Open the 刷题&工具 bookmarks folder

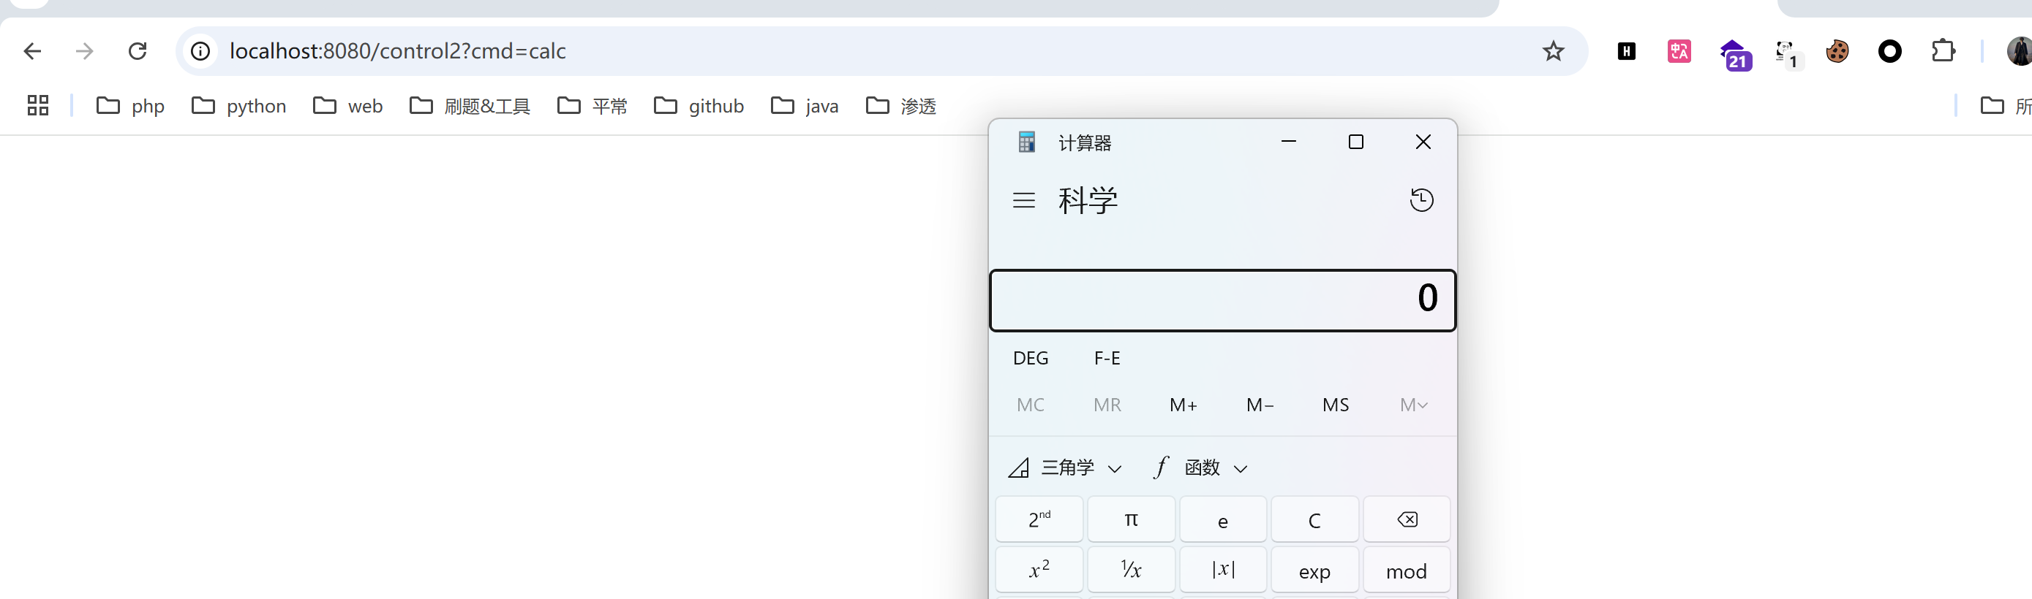point(470,106)
